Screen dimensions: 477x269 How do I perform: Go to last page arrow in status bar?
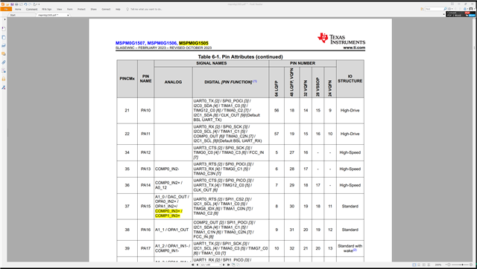point(229,265)
